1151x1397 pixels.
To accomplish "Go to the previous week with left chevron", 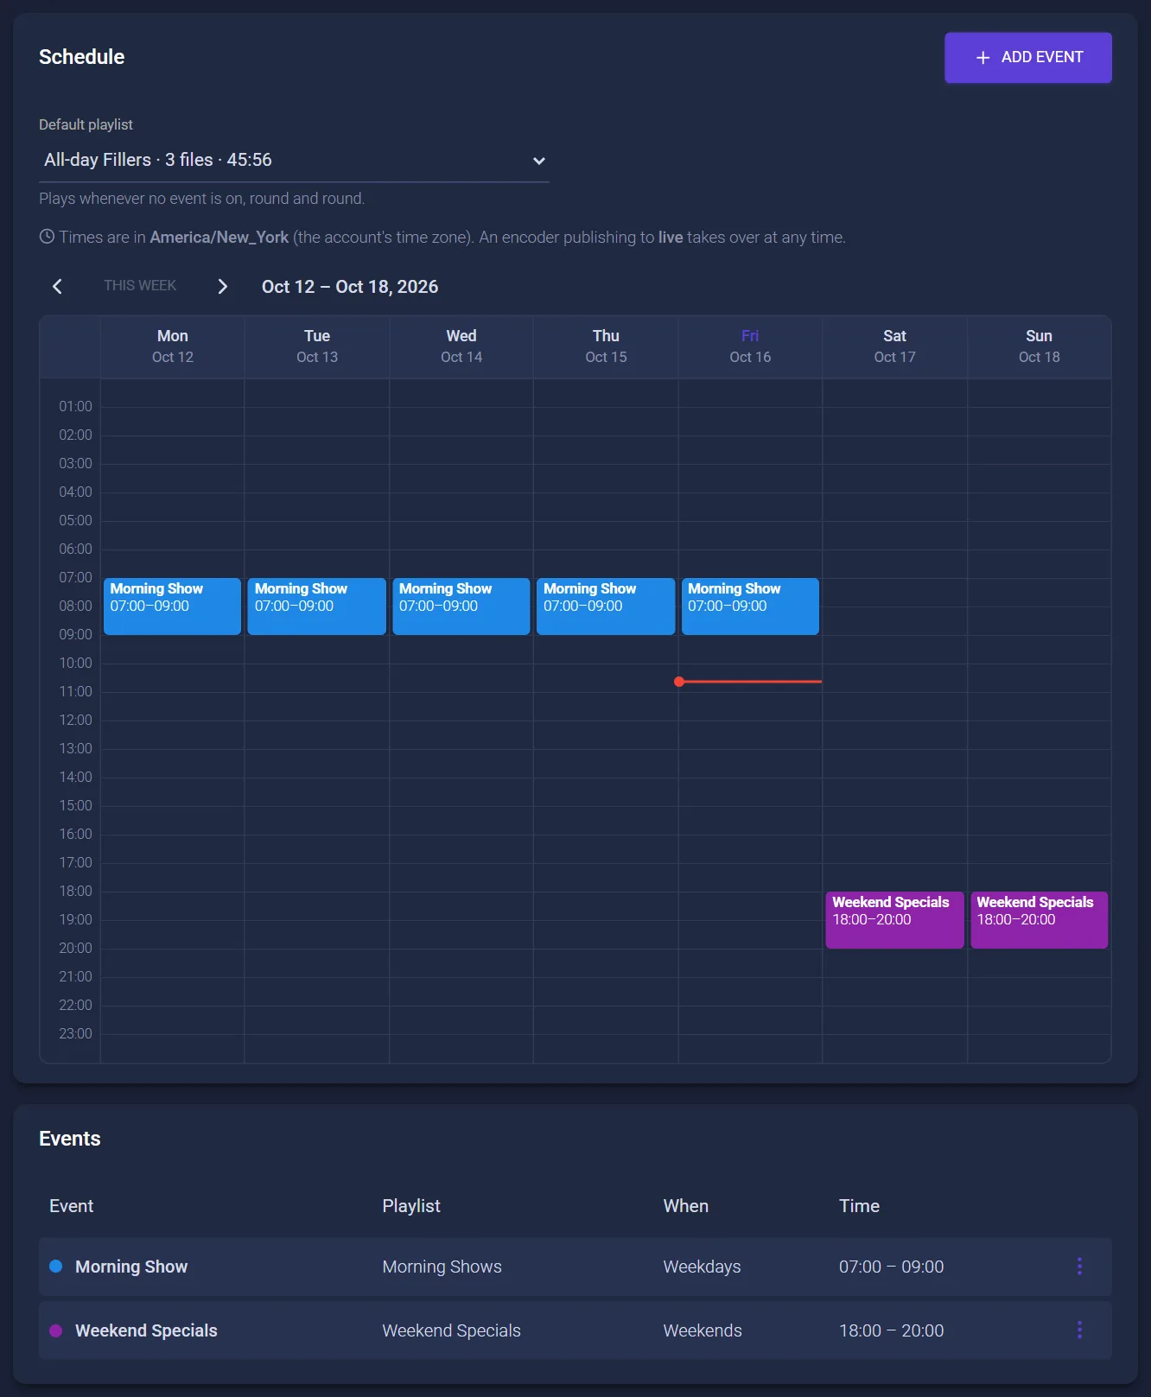I will coord(57,287).
